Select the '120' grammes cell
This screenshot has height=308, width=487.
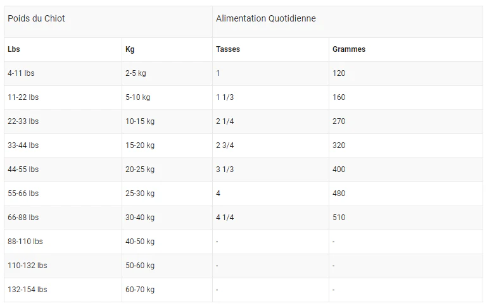point(339,73)
